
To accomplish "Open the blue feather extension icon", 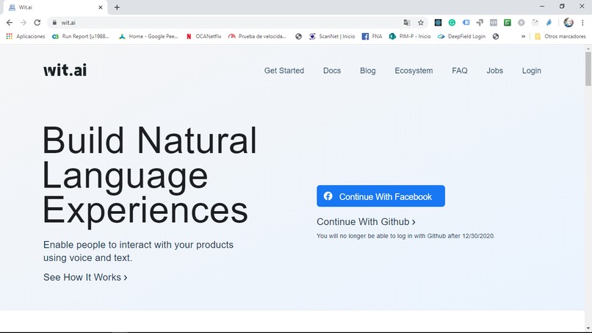I will pyautogui.click(x=549, y=23).
